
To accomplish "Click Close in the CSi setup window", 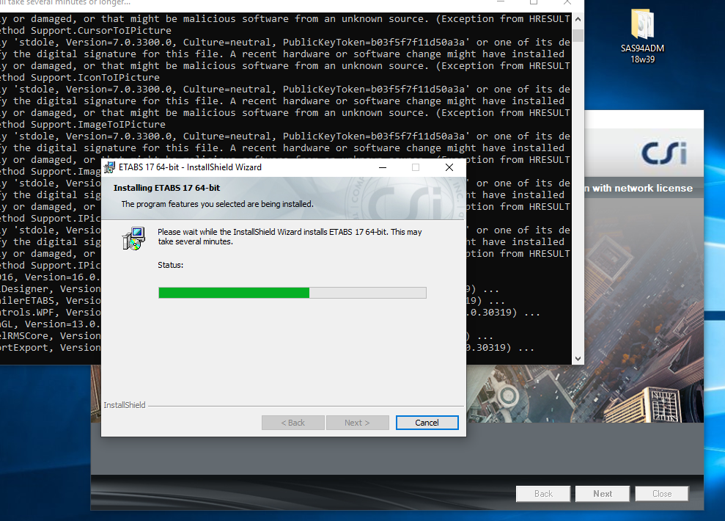I will [x=662, y=494].
